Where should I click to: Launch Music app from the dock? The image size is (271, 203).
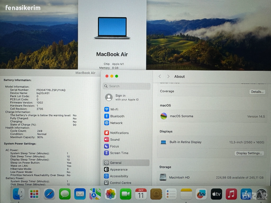pyautogui.click(x=231, y=194)
